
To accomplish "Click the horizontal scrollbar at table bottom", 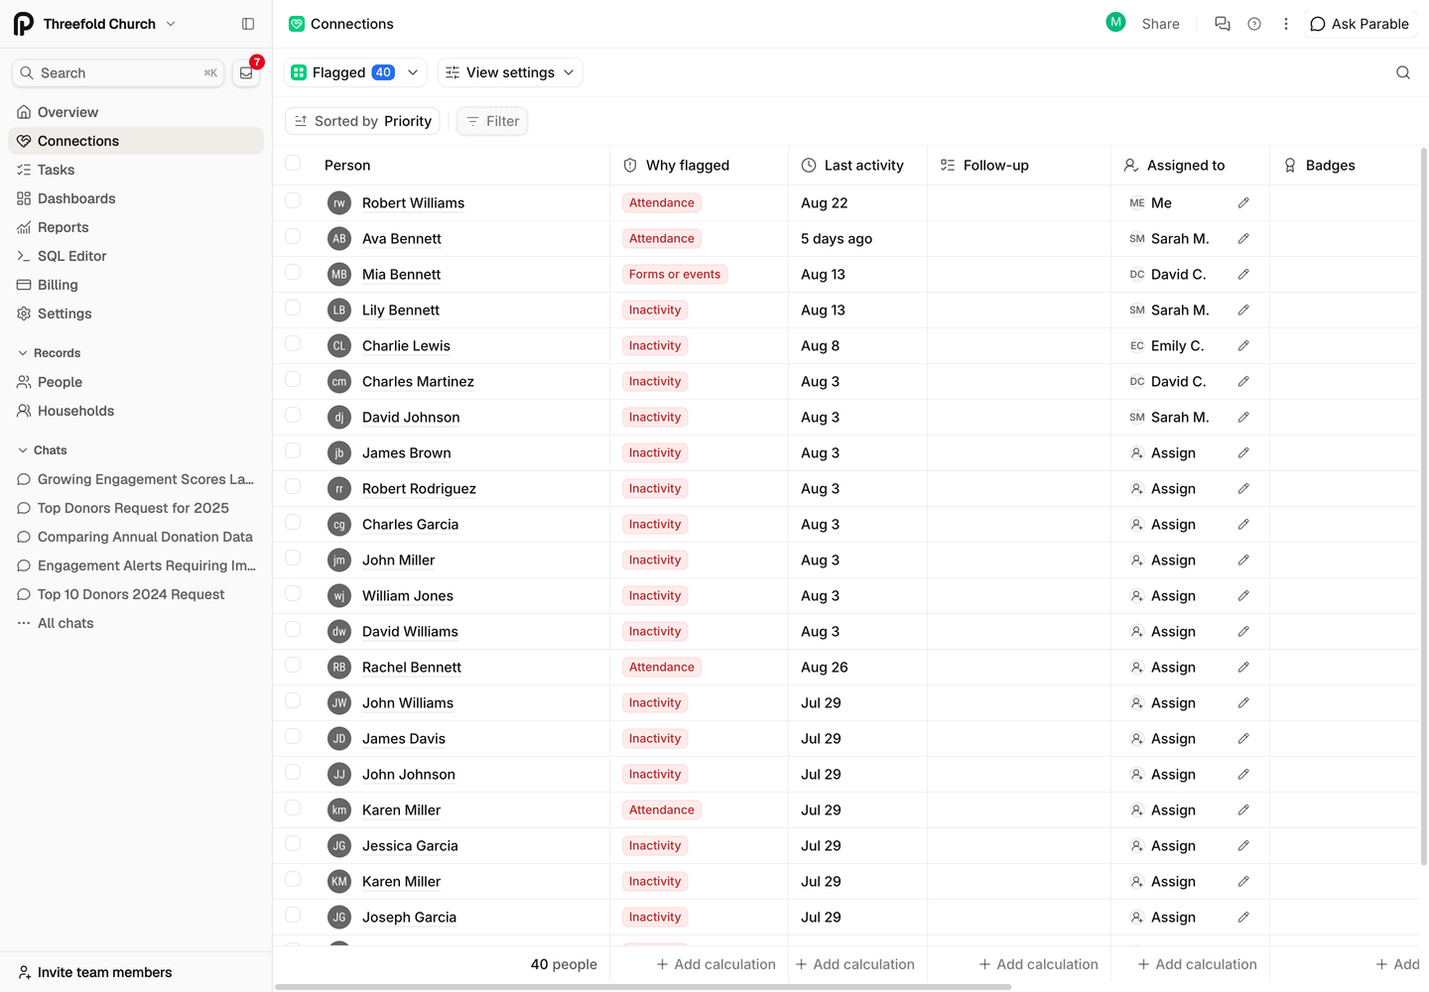I will [x=643, y=987].
